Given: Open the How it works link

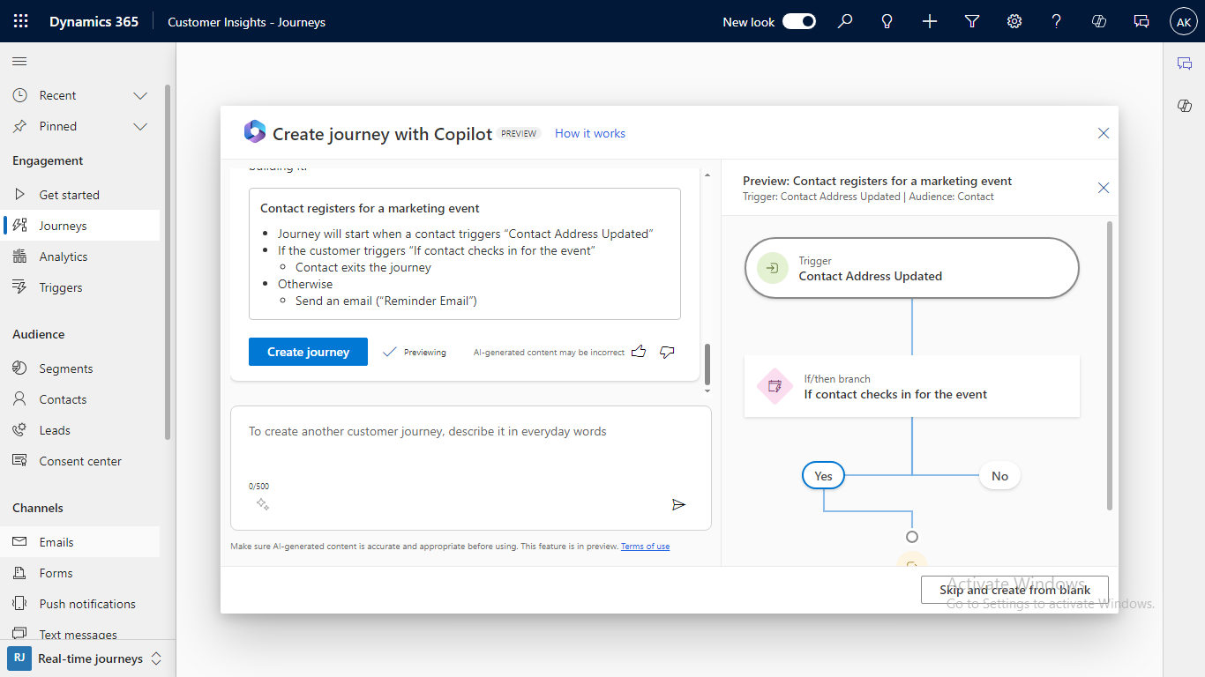Looking at the screenshot, I should point(589,133).
